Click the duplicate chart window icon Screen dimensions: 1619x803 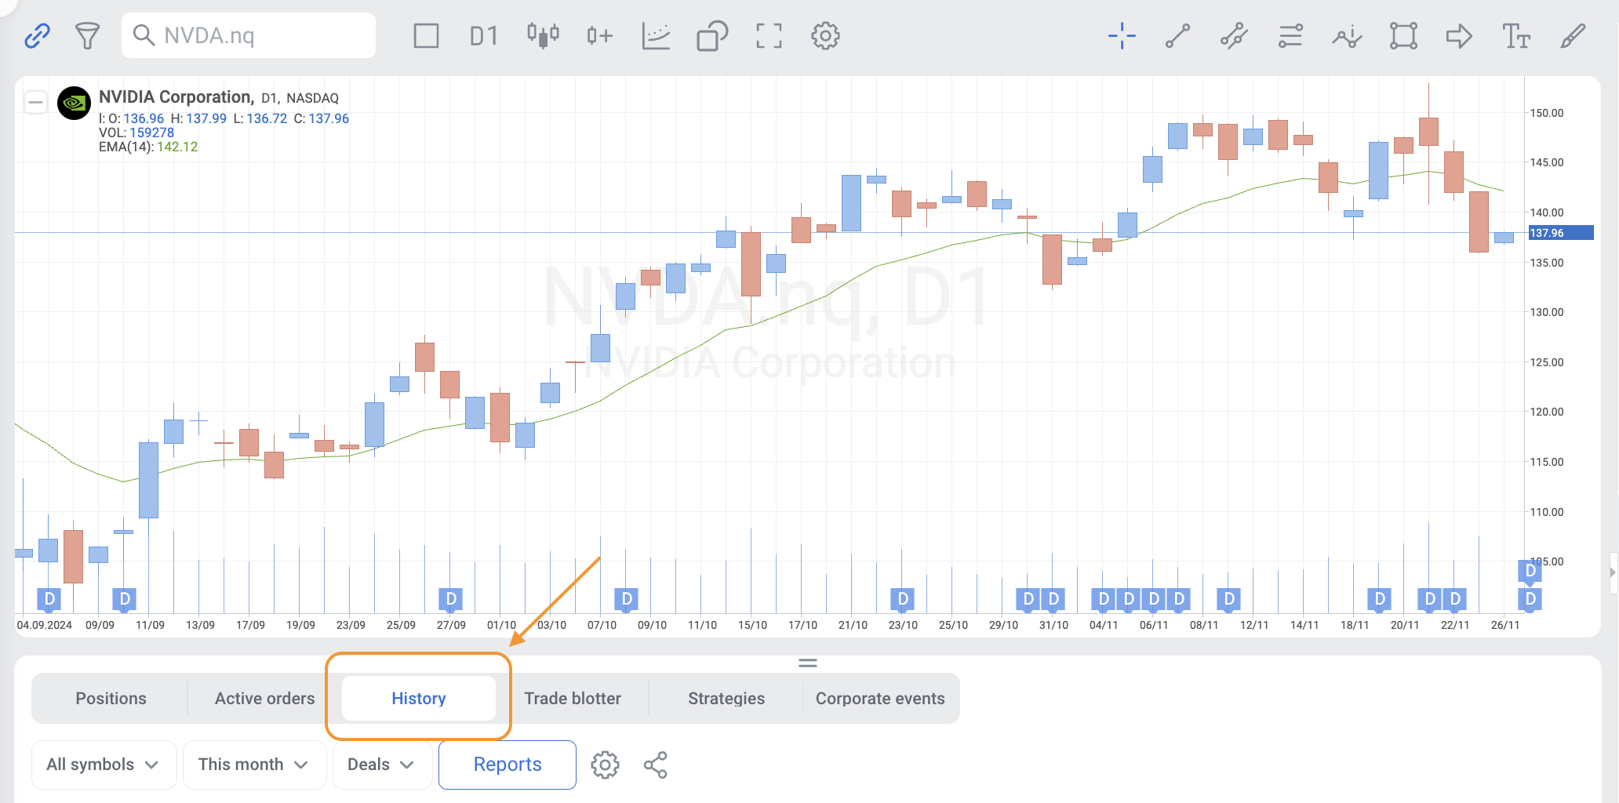coord(712,35)
